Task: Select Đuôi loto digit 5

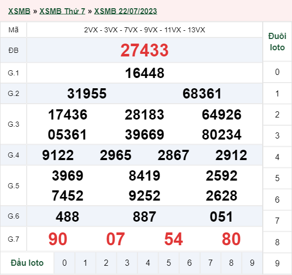Action: (277, 179)
